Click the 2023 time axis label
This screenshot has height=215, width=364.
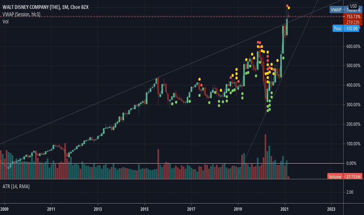coord(331,209)
